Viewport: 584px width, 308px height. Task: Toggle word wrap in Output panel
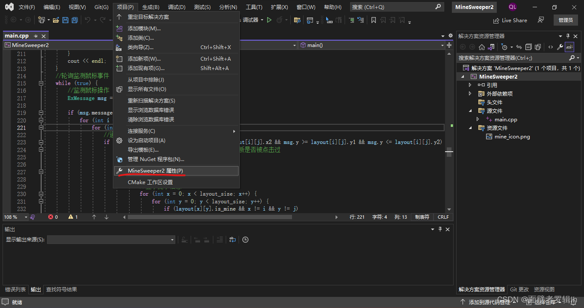pyautogui.click(x=232, y=240)
